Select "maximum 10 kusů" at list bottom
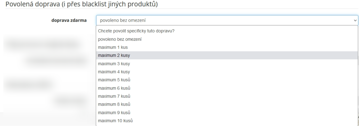The image size is (359, 126). (227, 120)
